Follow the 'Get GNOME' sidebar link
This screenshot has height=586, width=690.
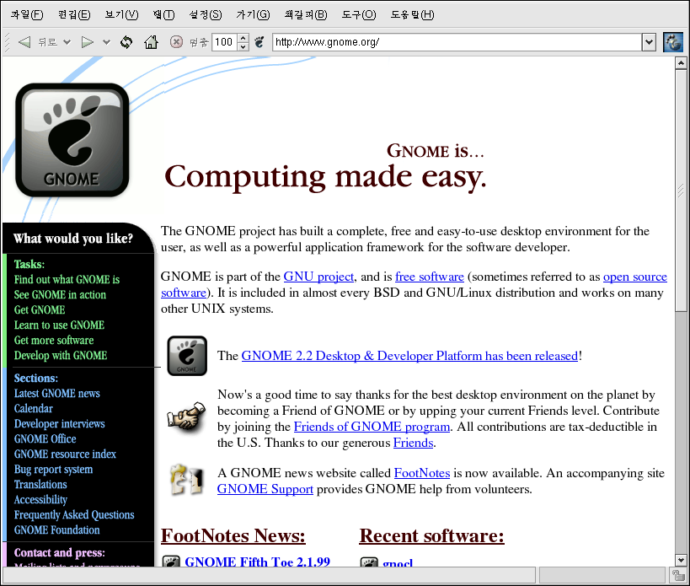pos(40,309)
